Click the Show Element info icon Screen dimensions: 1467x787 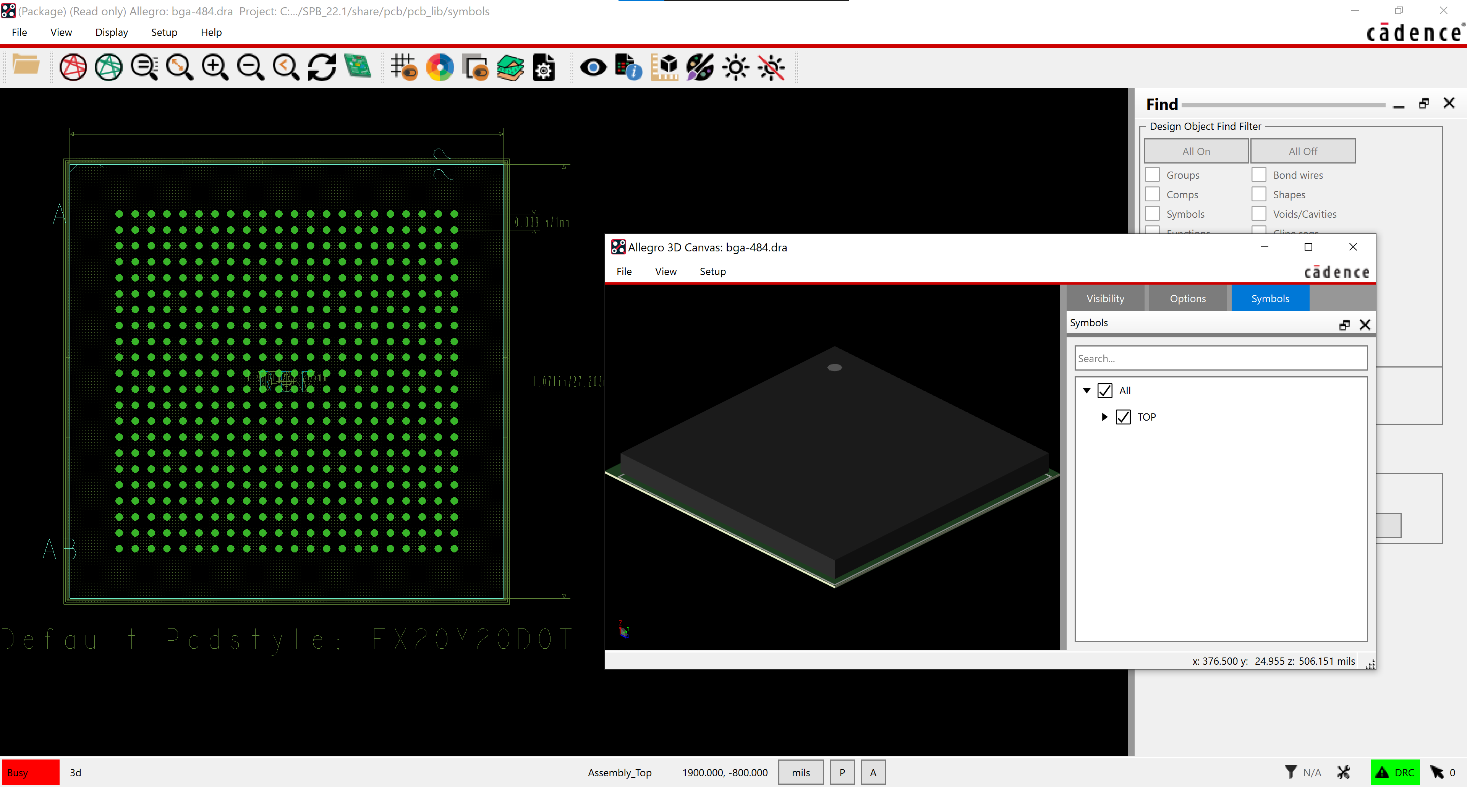pos(629,67)
